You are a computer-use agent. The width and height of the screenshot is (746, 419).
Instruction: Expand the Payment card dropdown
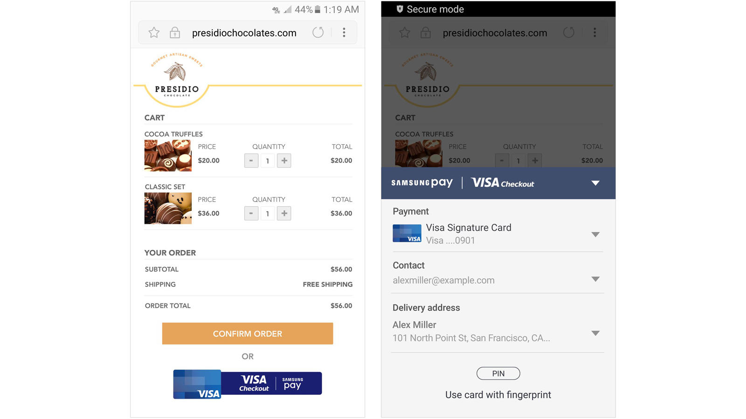tap(595, 234)
